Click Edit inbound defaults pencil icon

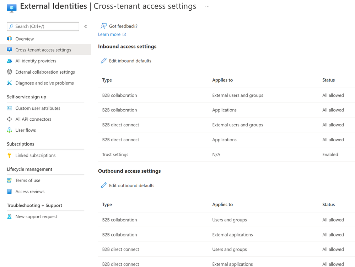tap(103, 61)
